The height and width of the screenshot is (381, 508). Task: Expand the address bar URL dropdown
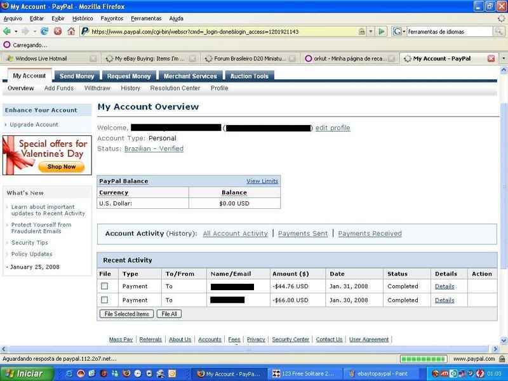click(x=371, y=31)
